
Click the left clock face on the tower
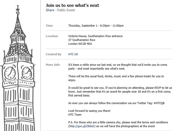click(x=10, y=73)
